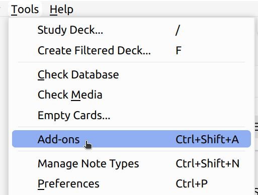258x195 pixels.
Task: Open the Add-ons manager entry
Action: (x=131, y=139)
